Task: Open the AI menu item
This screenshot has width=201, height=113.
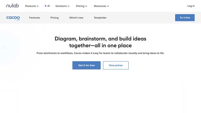Action: pos(47,6)
